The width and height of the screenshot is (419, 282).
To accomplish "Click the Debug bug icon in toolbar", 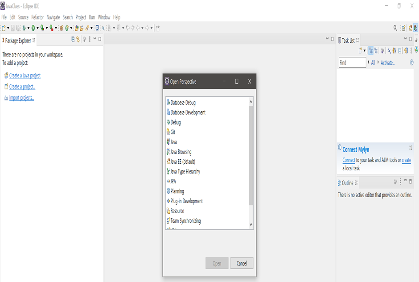I will [x=24, y=28].
